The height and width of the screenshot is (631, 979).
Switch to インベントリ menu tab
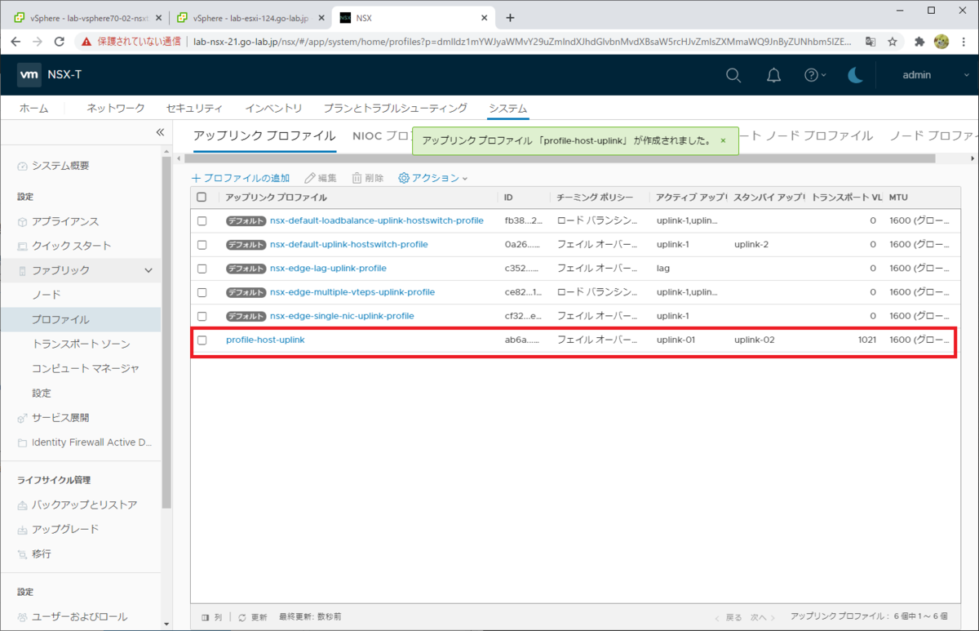[273, 108]
